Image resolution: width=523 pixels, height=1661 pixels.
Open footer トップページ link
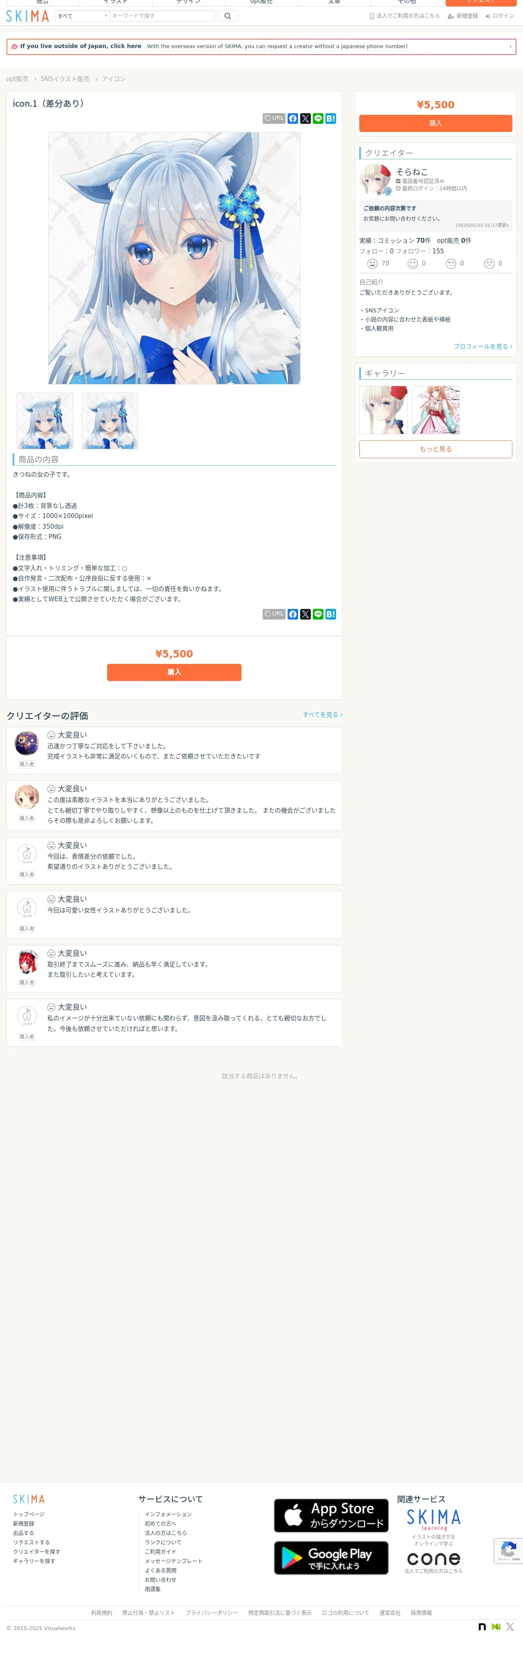tap(29, 1514)
